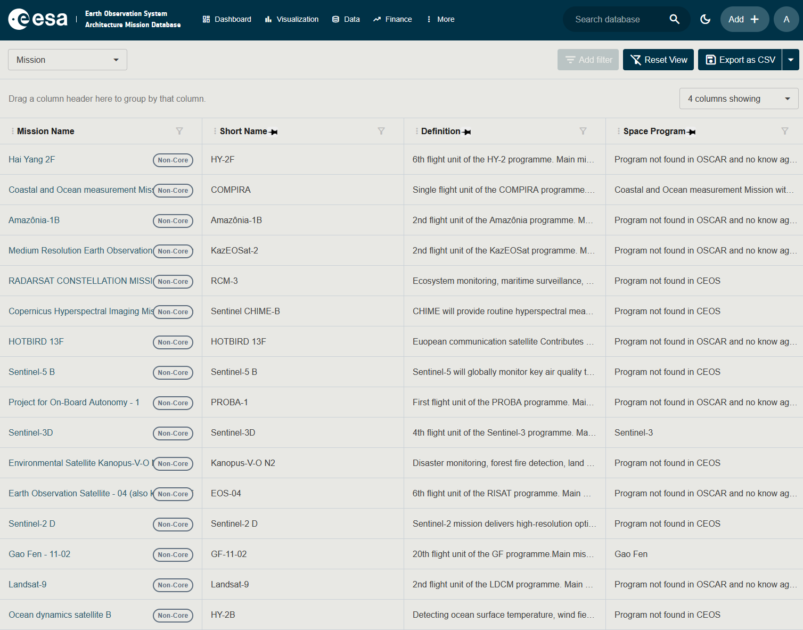Viewport: 803px width, 630px height.
Task: Select the Sentinel CHIME-B cell
Action: (x=303, y=311)
